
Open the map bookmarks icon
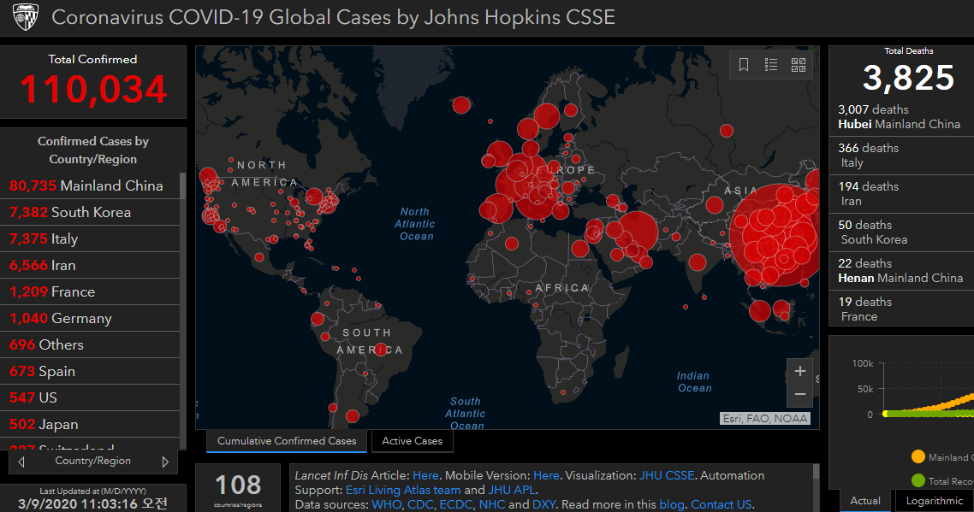click(744, 65)
